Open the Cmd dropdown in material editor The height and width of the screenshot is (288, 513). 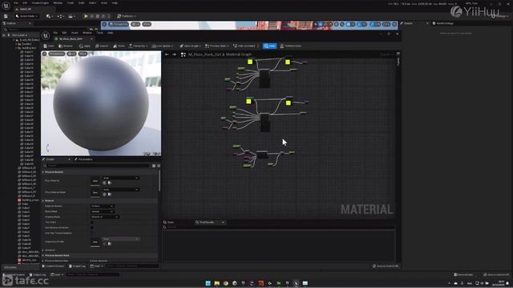point(96,266)
